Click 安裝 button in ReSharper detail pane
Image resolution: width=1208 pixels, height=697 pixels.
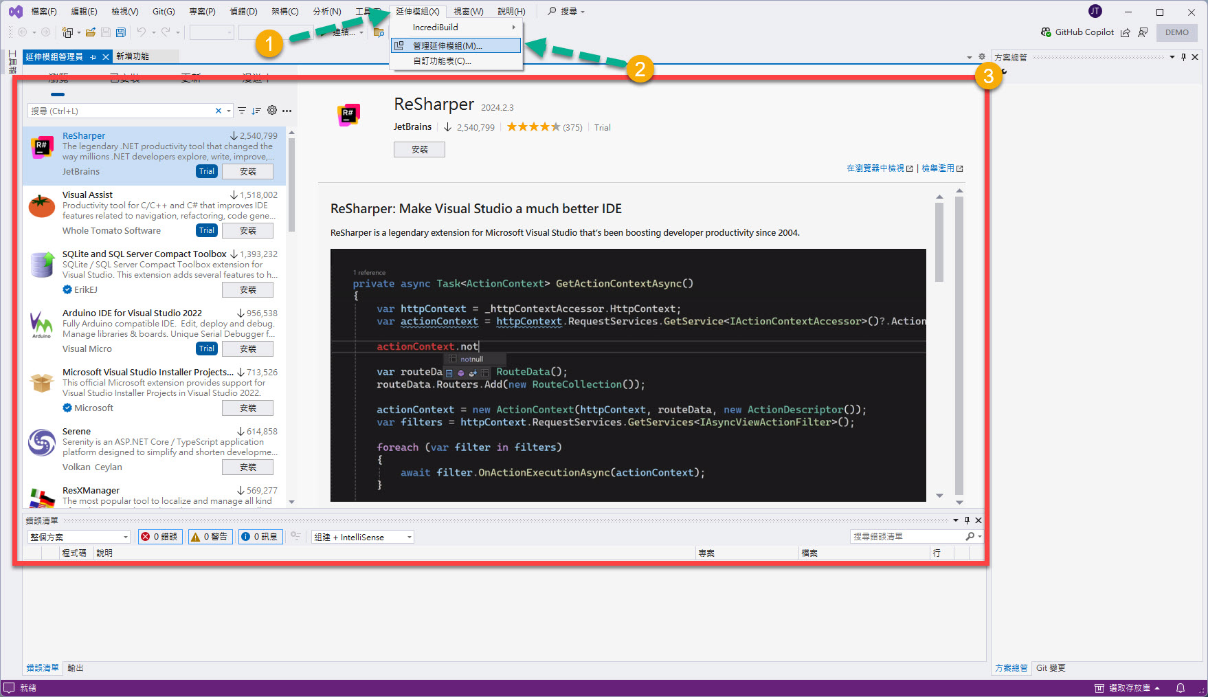click(419, 149)
